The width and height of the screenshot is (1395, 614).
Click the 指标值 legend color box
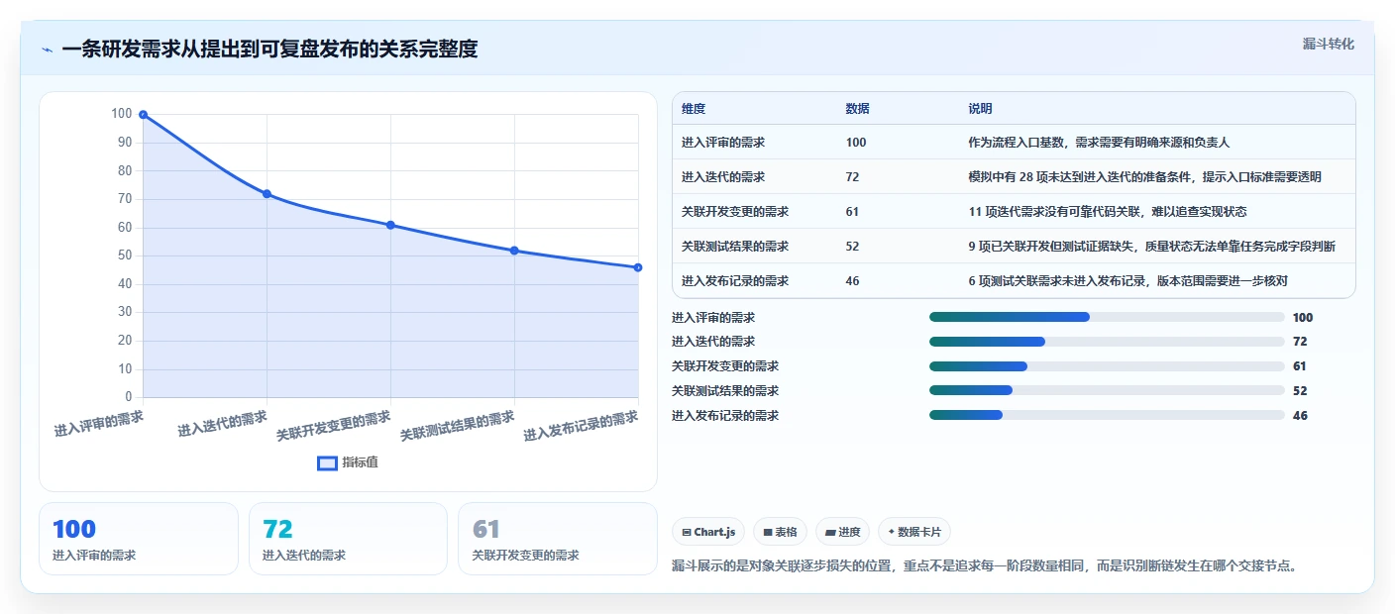point(327,462)
